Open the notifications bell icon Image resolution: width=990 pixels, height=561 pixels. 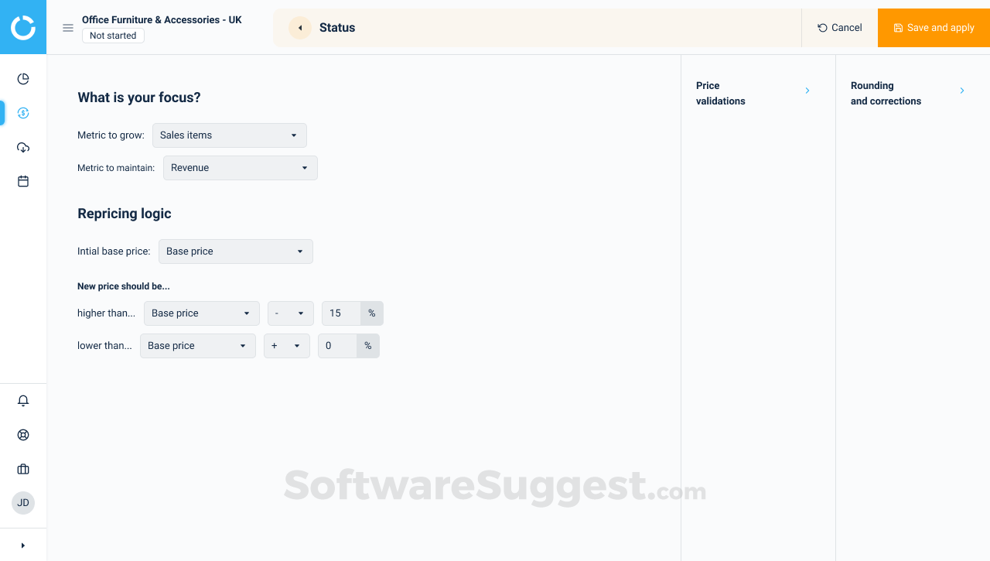click(23, 400)
